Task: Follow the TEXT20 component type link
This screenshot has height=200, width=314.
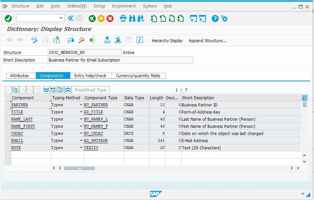Action: coord(91,148)
